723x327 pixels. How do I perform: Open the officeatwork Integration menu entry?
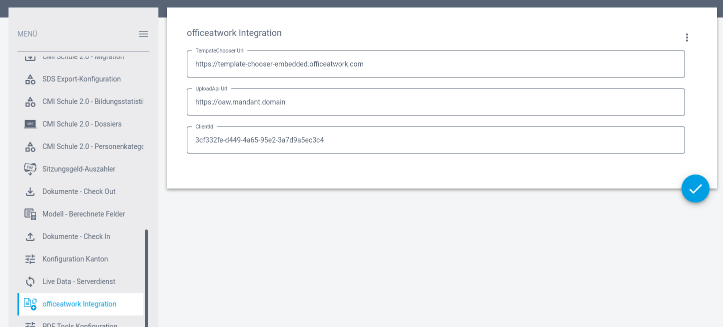pos(79,304)
